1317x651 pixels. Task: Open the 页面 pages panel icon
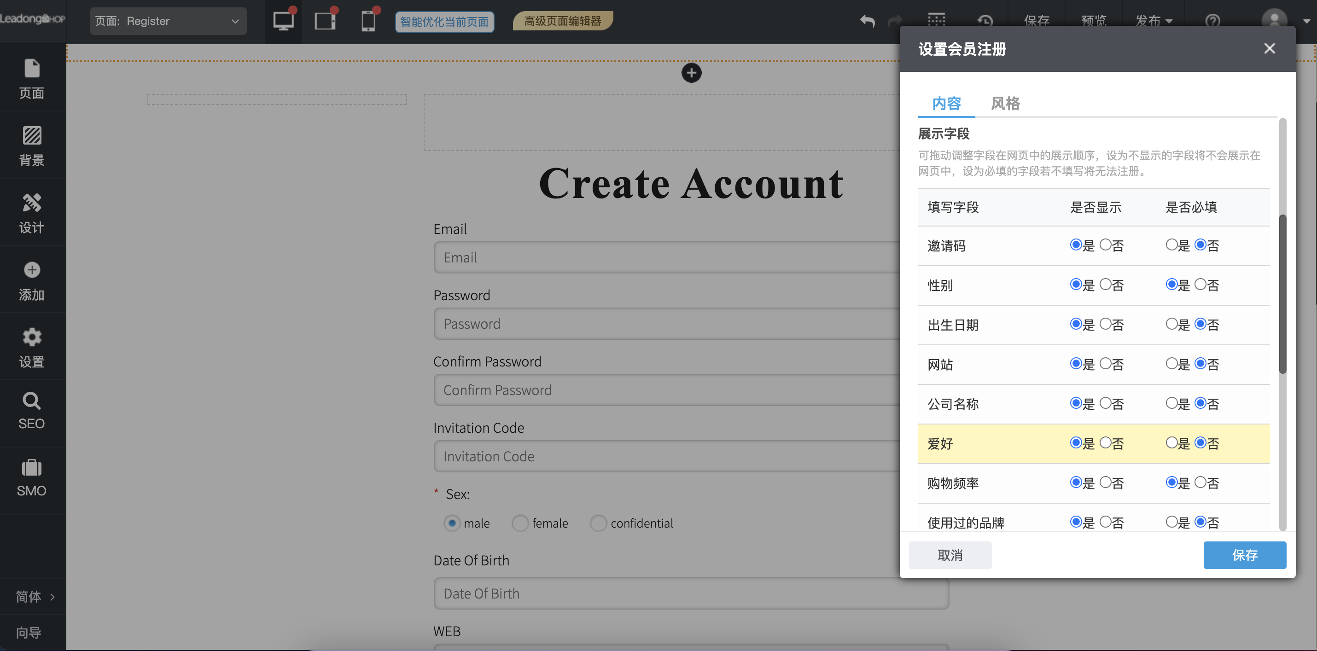pyautogui.click(x=32, y=69)
